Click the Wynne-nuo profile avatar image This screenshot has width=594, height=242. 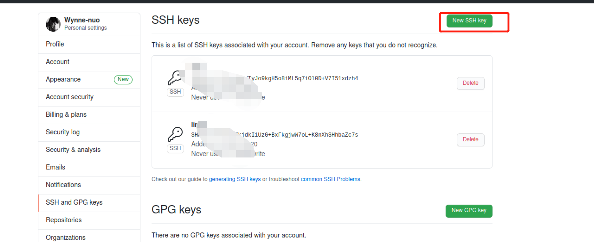[53, 24]
